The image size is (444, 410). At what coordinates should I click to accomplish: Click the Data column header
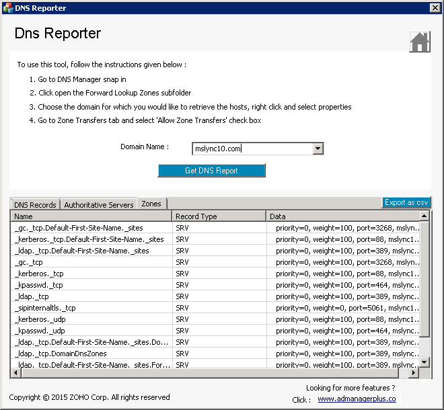[342, 216]
